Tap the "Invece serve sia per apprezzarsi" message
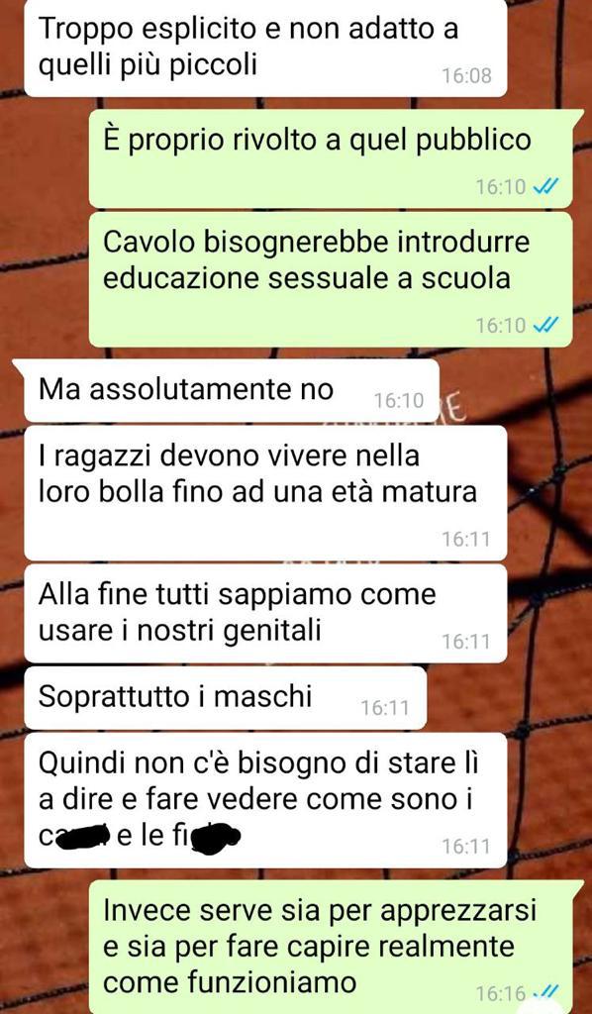 pos(331,947)
